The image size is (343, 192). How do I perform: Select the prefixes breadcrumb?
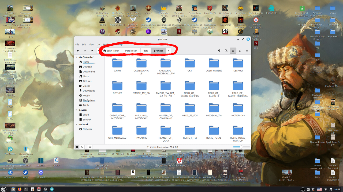pyautogui.click(x=159, y=51)
